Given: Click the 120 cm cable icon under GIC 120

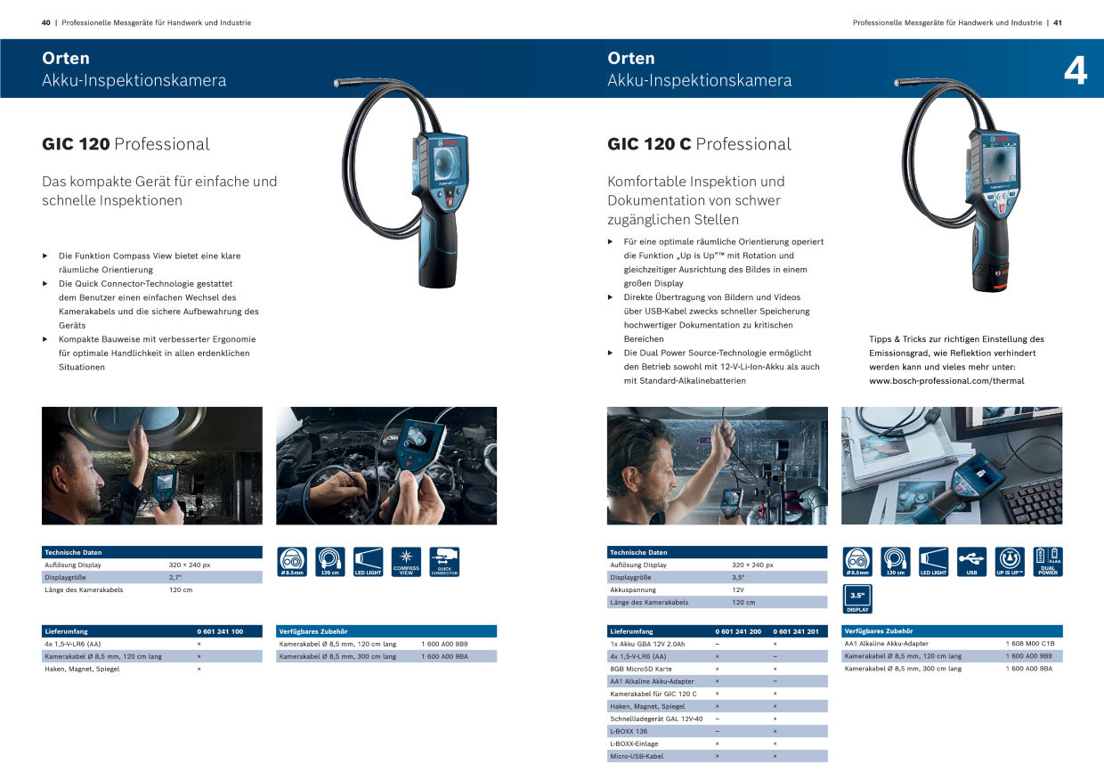Looking at the screenshot, I should [330, 562].
